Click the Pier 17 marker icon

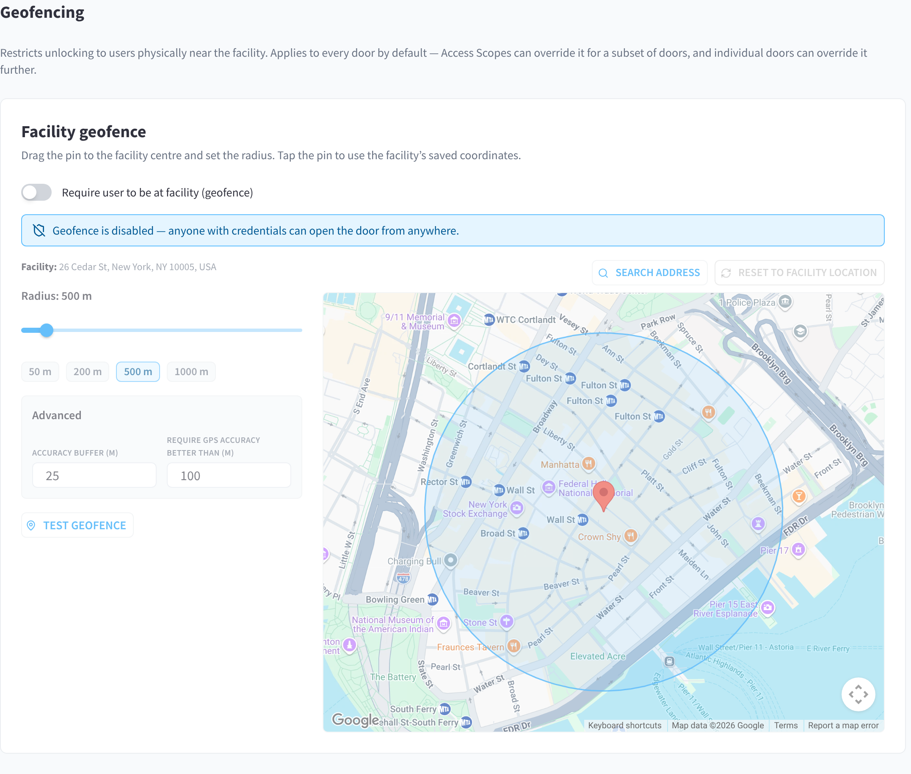[798, 549]
